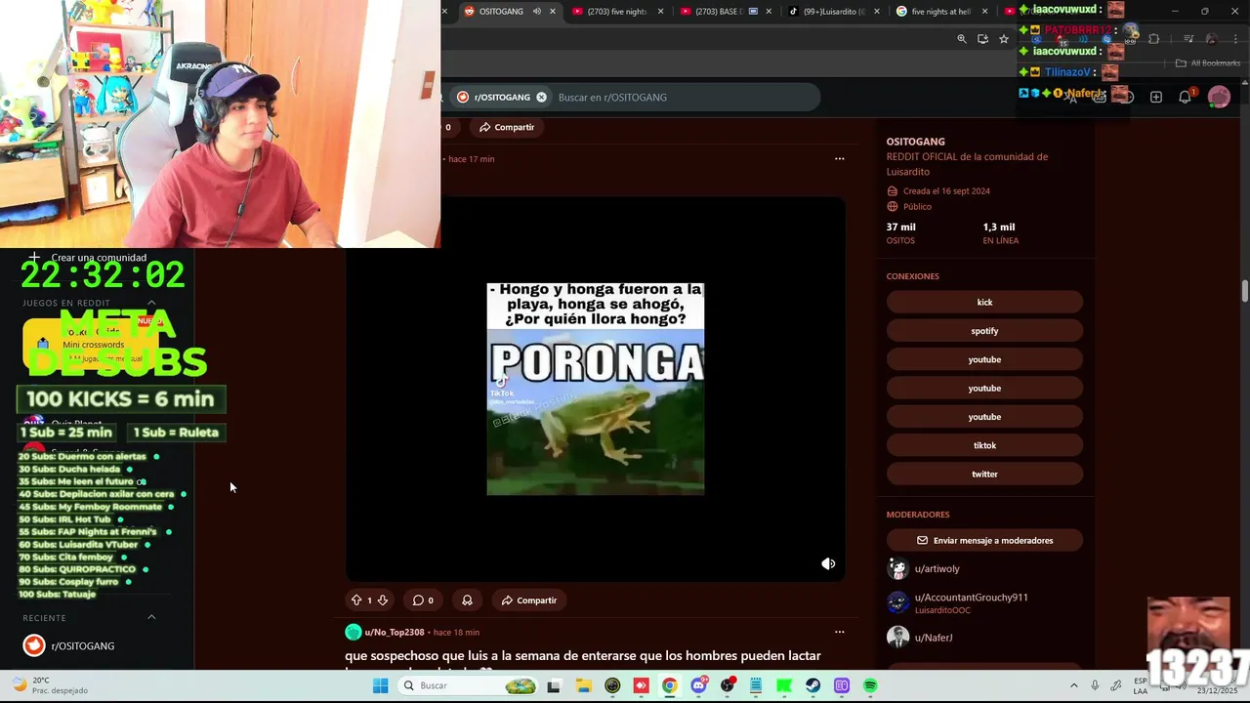The width and height of the screenshot is (1250, 703).
Task: Open moderator u/artiwoly profile
Action: [x=937, y=568]
